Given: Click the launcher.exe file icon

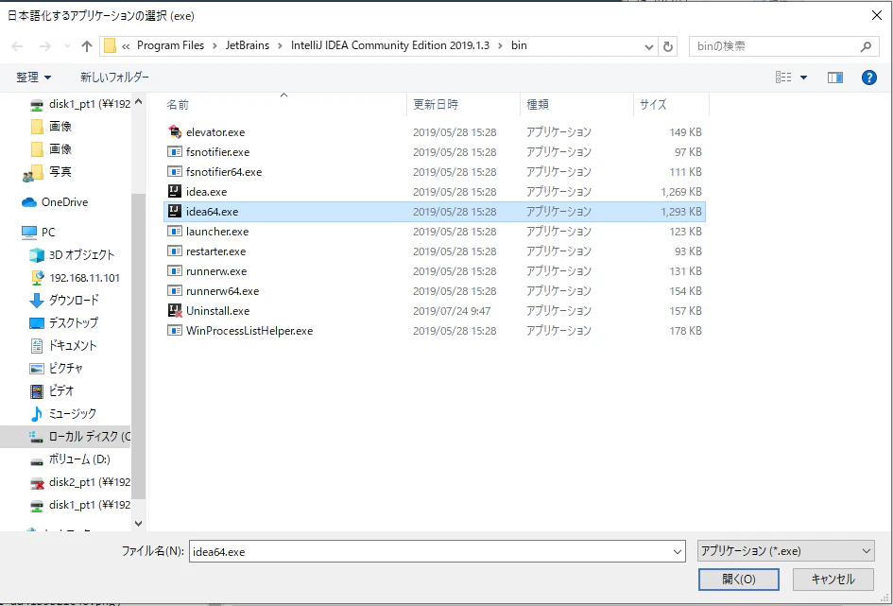Looking at the screenshot, I should (174, 232).
